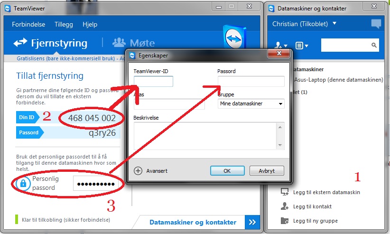Screen dimensions: 390x234
Task: Select the Din ID number 468 045 002
Action: click(x=92, y=118)
